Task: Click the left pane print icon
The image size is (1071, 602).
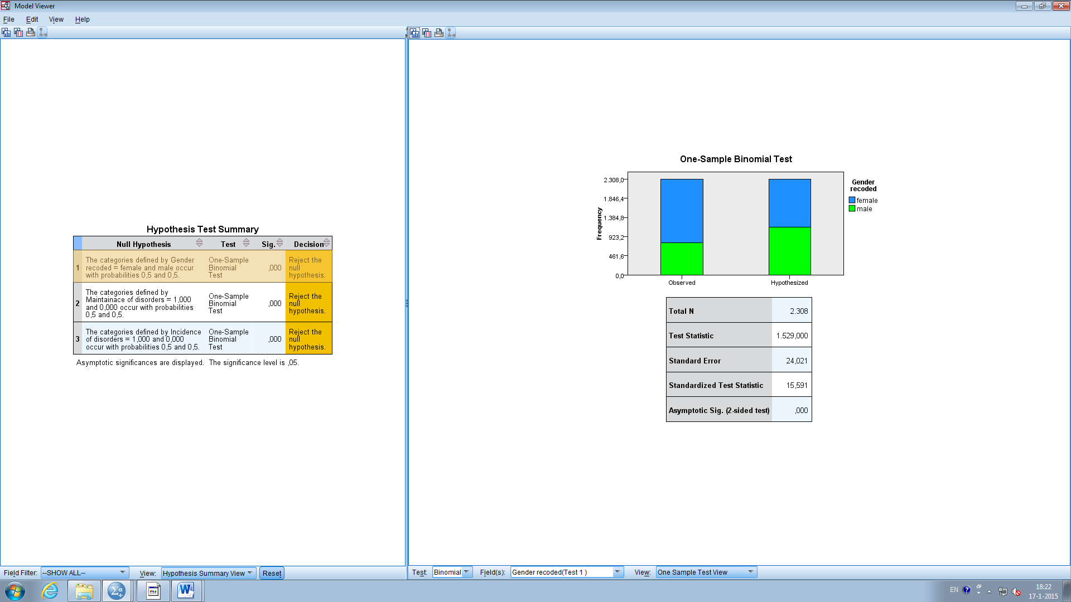Action: (x=31, y=32)
